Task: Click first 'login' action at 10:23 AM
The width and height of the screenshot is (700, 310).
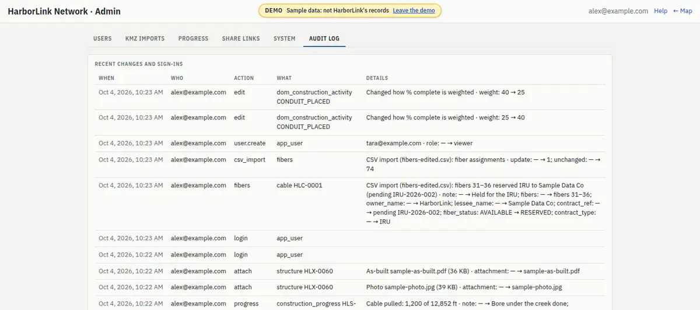Action: tap(241, 238)
